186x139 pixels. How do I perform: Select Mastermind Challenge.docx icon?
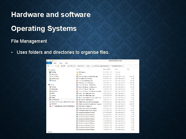coord(77,100)
